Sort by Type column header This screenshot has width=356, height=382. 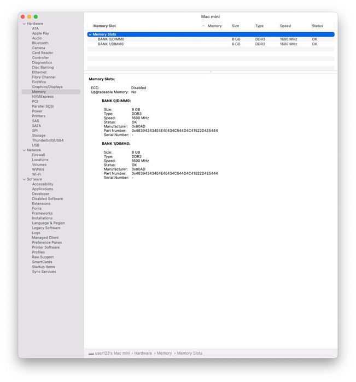259,26
